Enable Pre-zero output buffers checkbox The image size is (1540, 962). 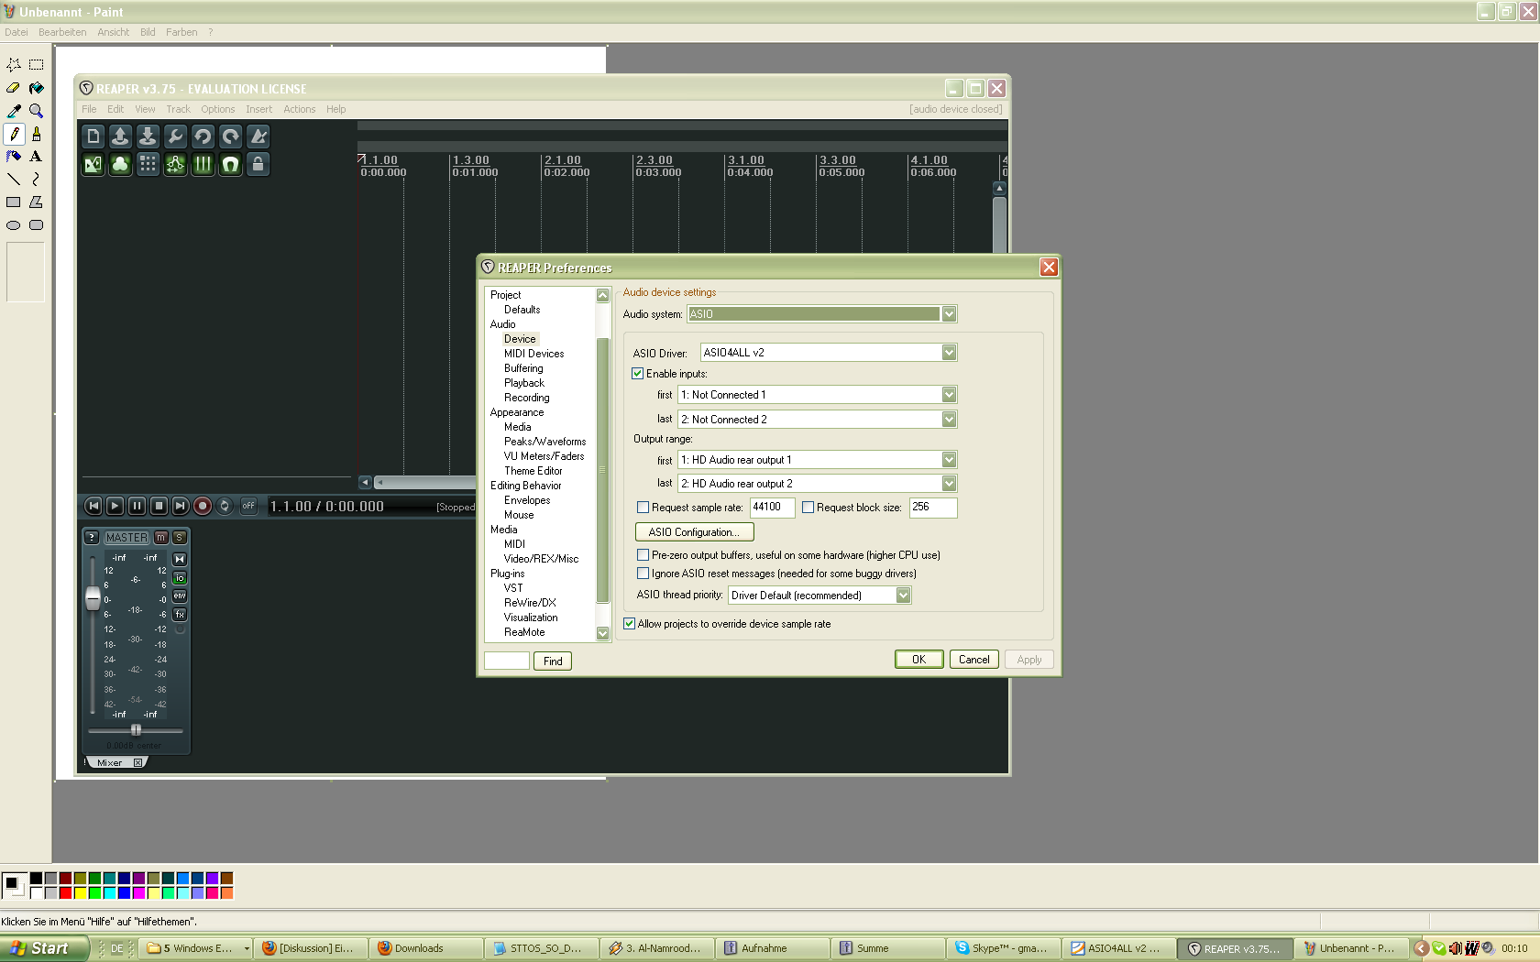[643, 555]
